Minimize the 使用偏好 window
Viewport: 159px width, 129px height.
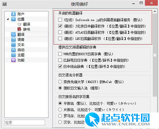tap(134, 4)
